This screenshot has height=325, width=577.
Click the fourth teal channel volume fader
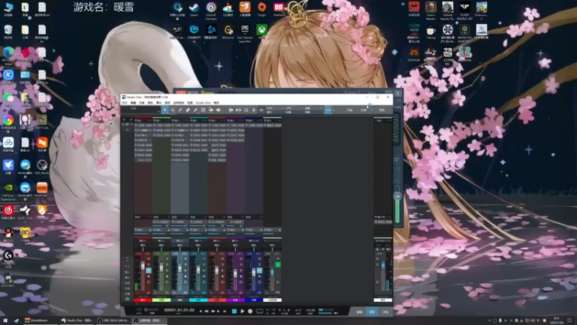pos(198,270)
